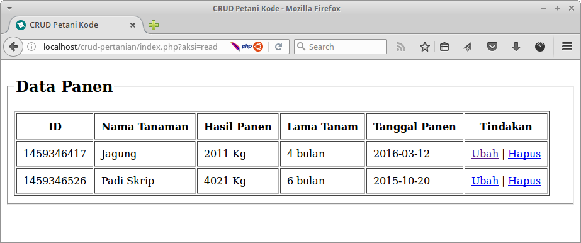
Task: Go back with the back arrow button
Action: tap(13, 47)
